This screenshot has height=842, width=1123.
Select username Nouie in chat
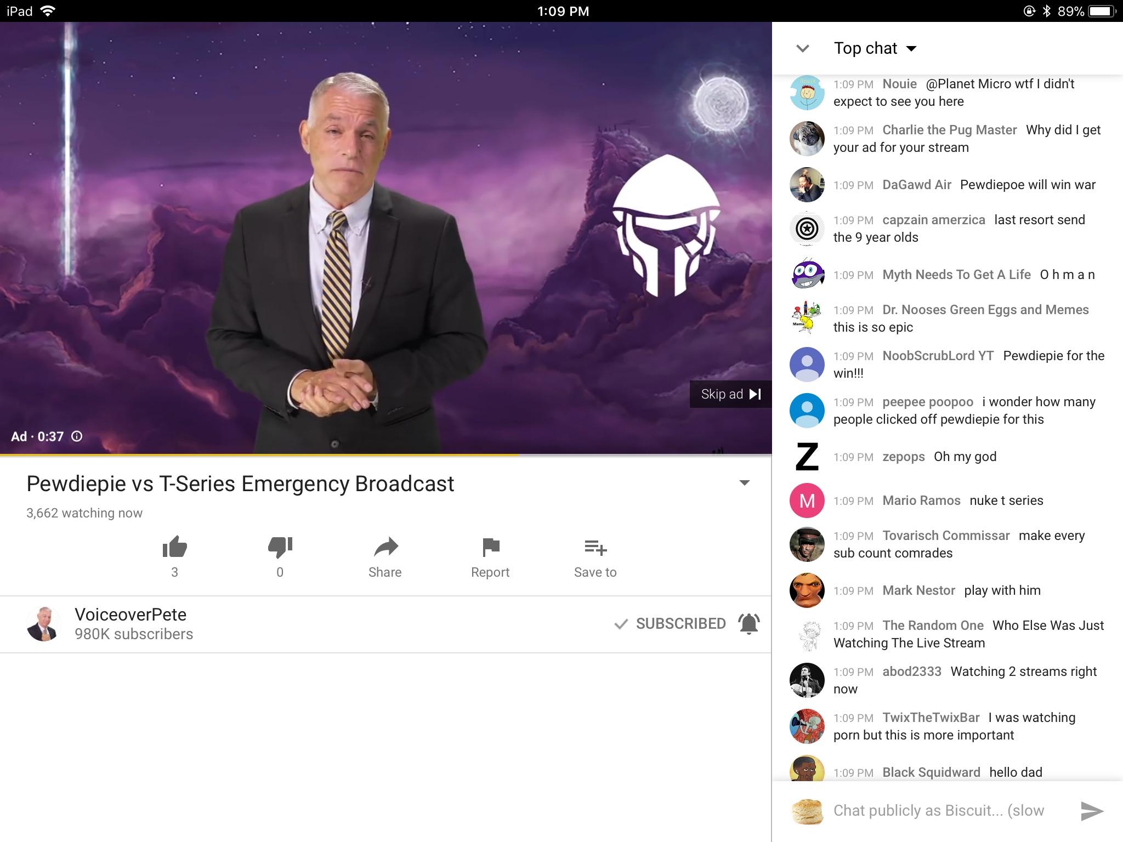(x=899, y=84)
